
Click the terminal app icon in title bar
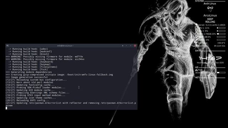[7, 46]
